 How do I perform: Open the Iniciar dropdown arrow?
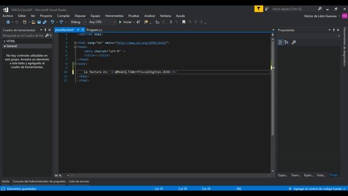pos(134,22)
